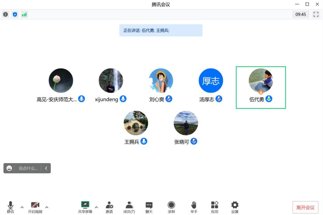This screenshot has height=215, width=323.
Task: Collapse the 说点什么 chat bar arrow
Action: 46,168
